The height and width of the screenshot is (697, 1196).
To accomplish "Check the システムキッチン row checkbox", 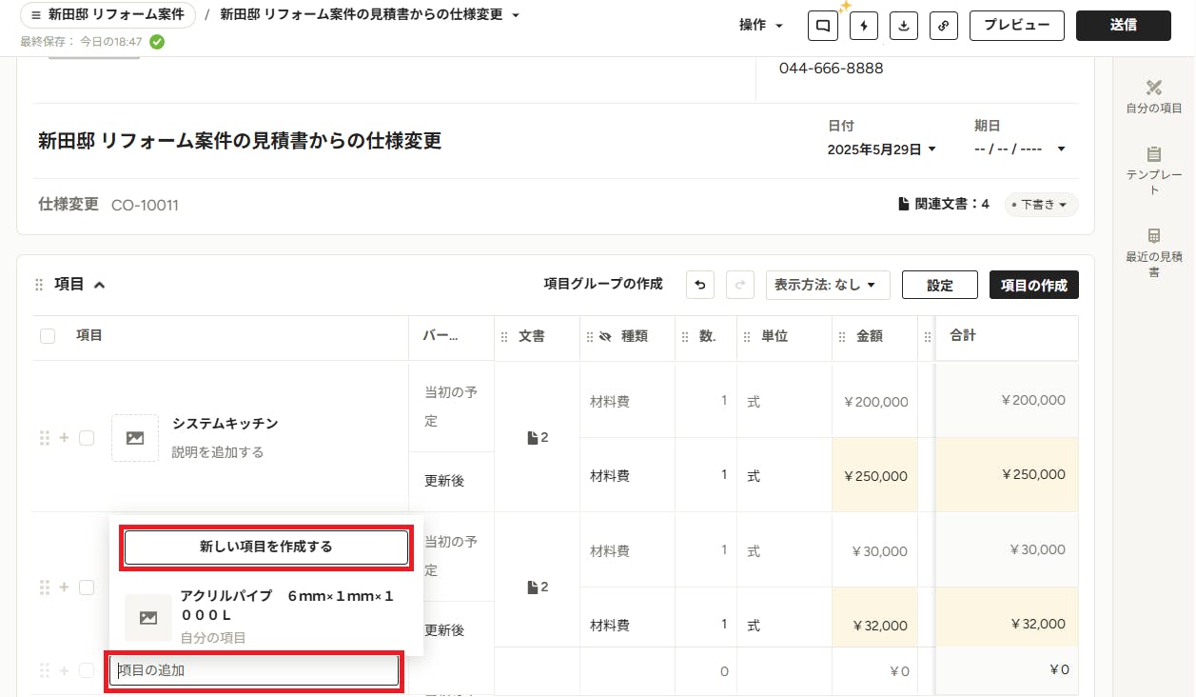I will click(x=87, y=438).
